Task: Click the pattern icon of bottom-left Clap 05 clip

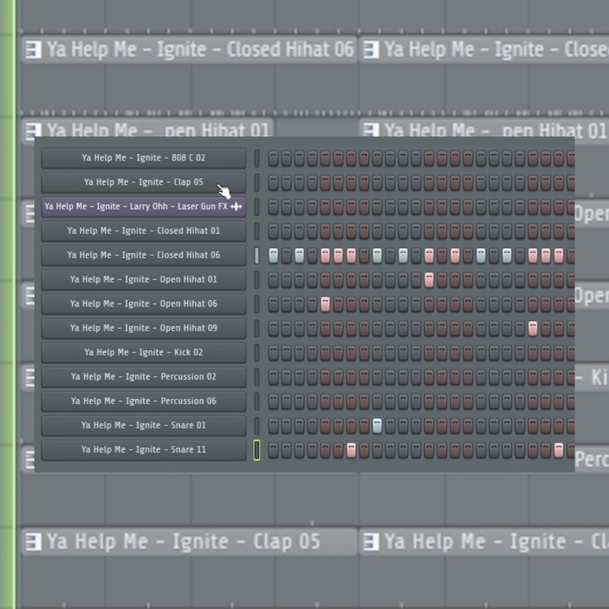Action: click(34, 542)
